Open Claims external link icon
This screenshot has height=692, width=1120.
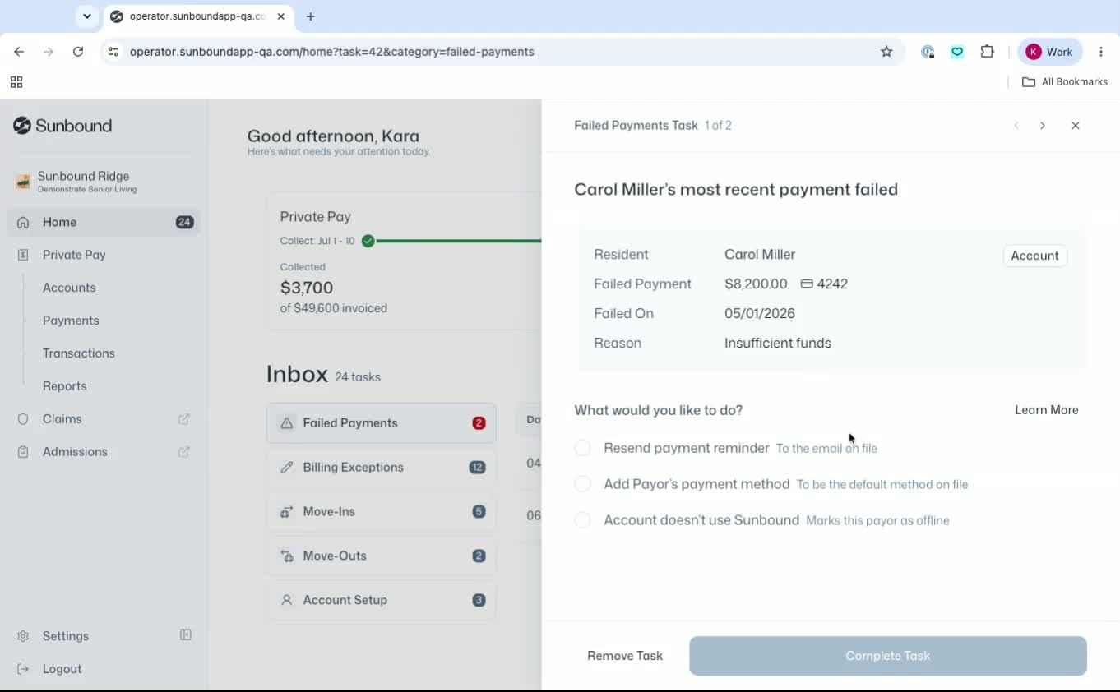(x=184, y=419)
